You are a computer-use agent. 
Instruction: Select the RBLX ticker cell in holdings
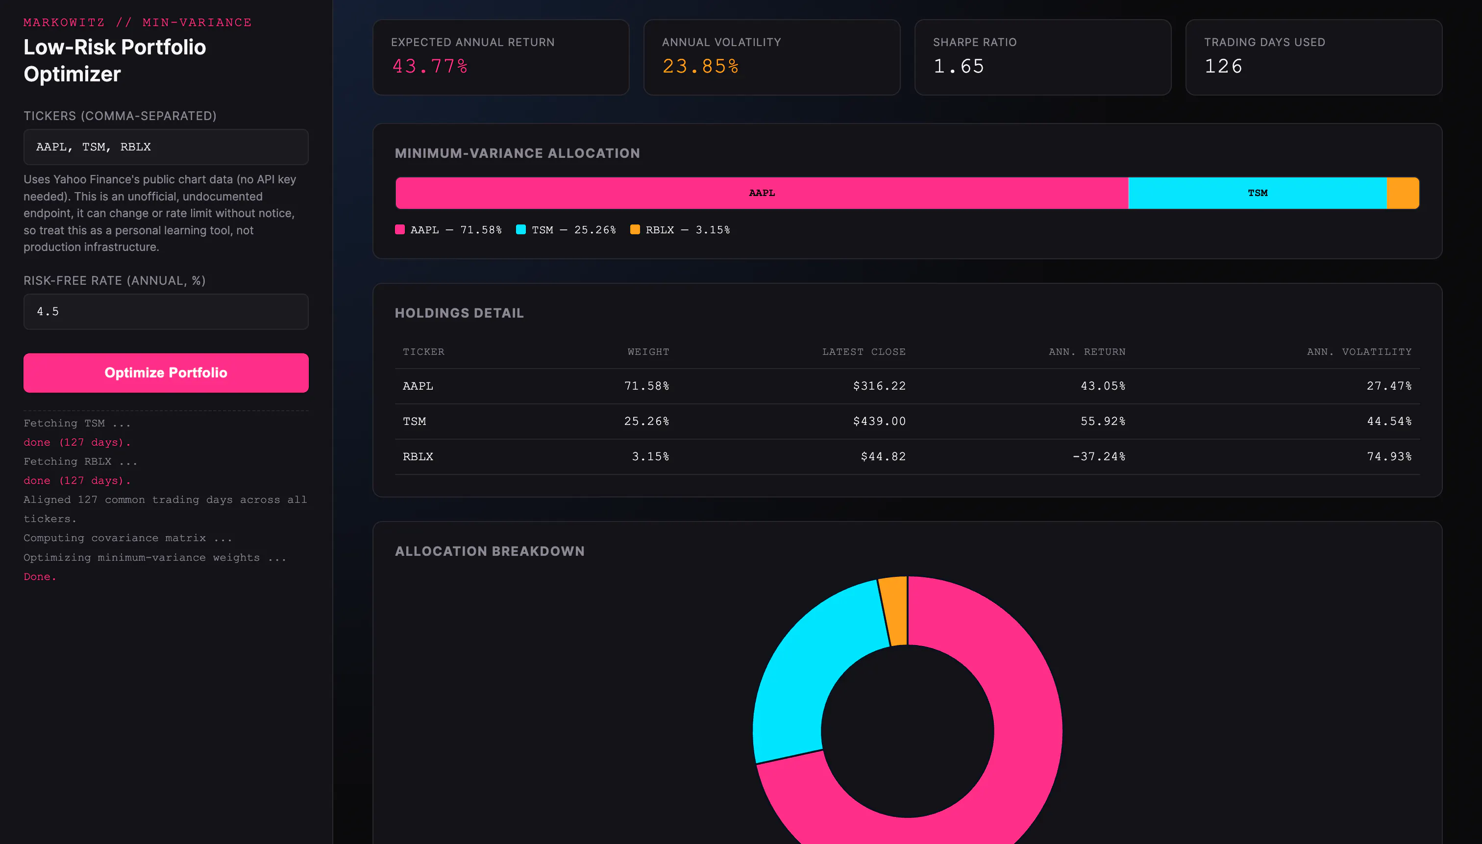click(418, 457)
